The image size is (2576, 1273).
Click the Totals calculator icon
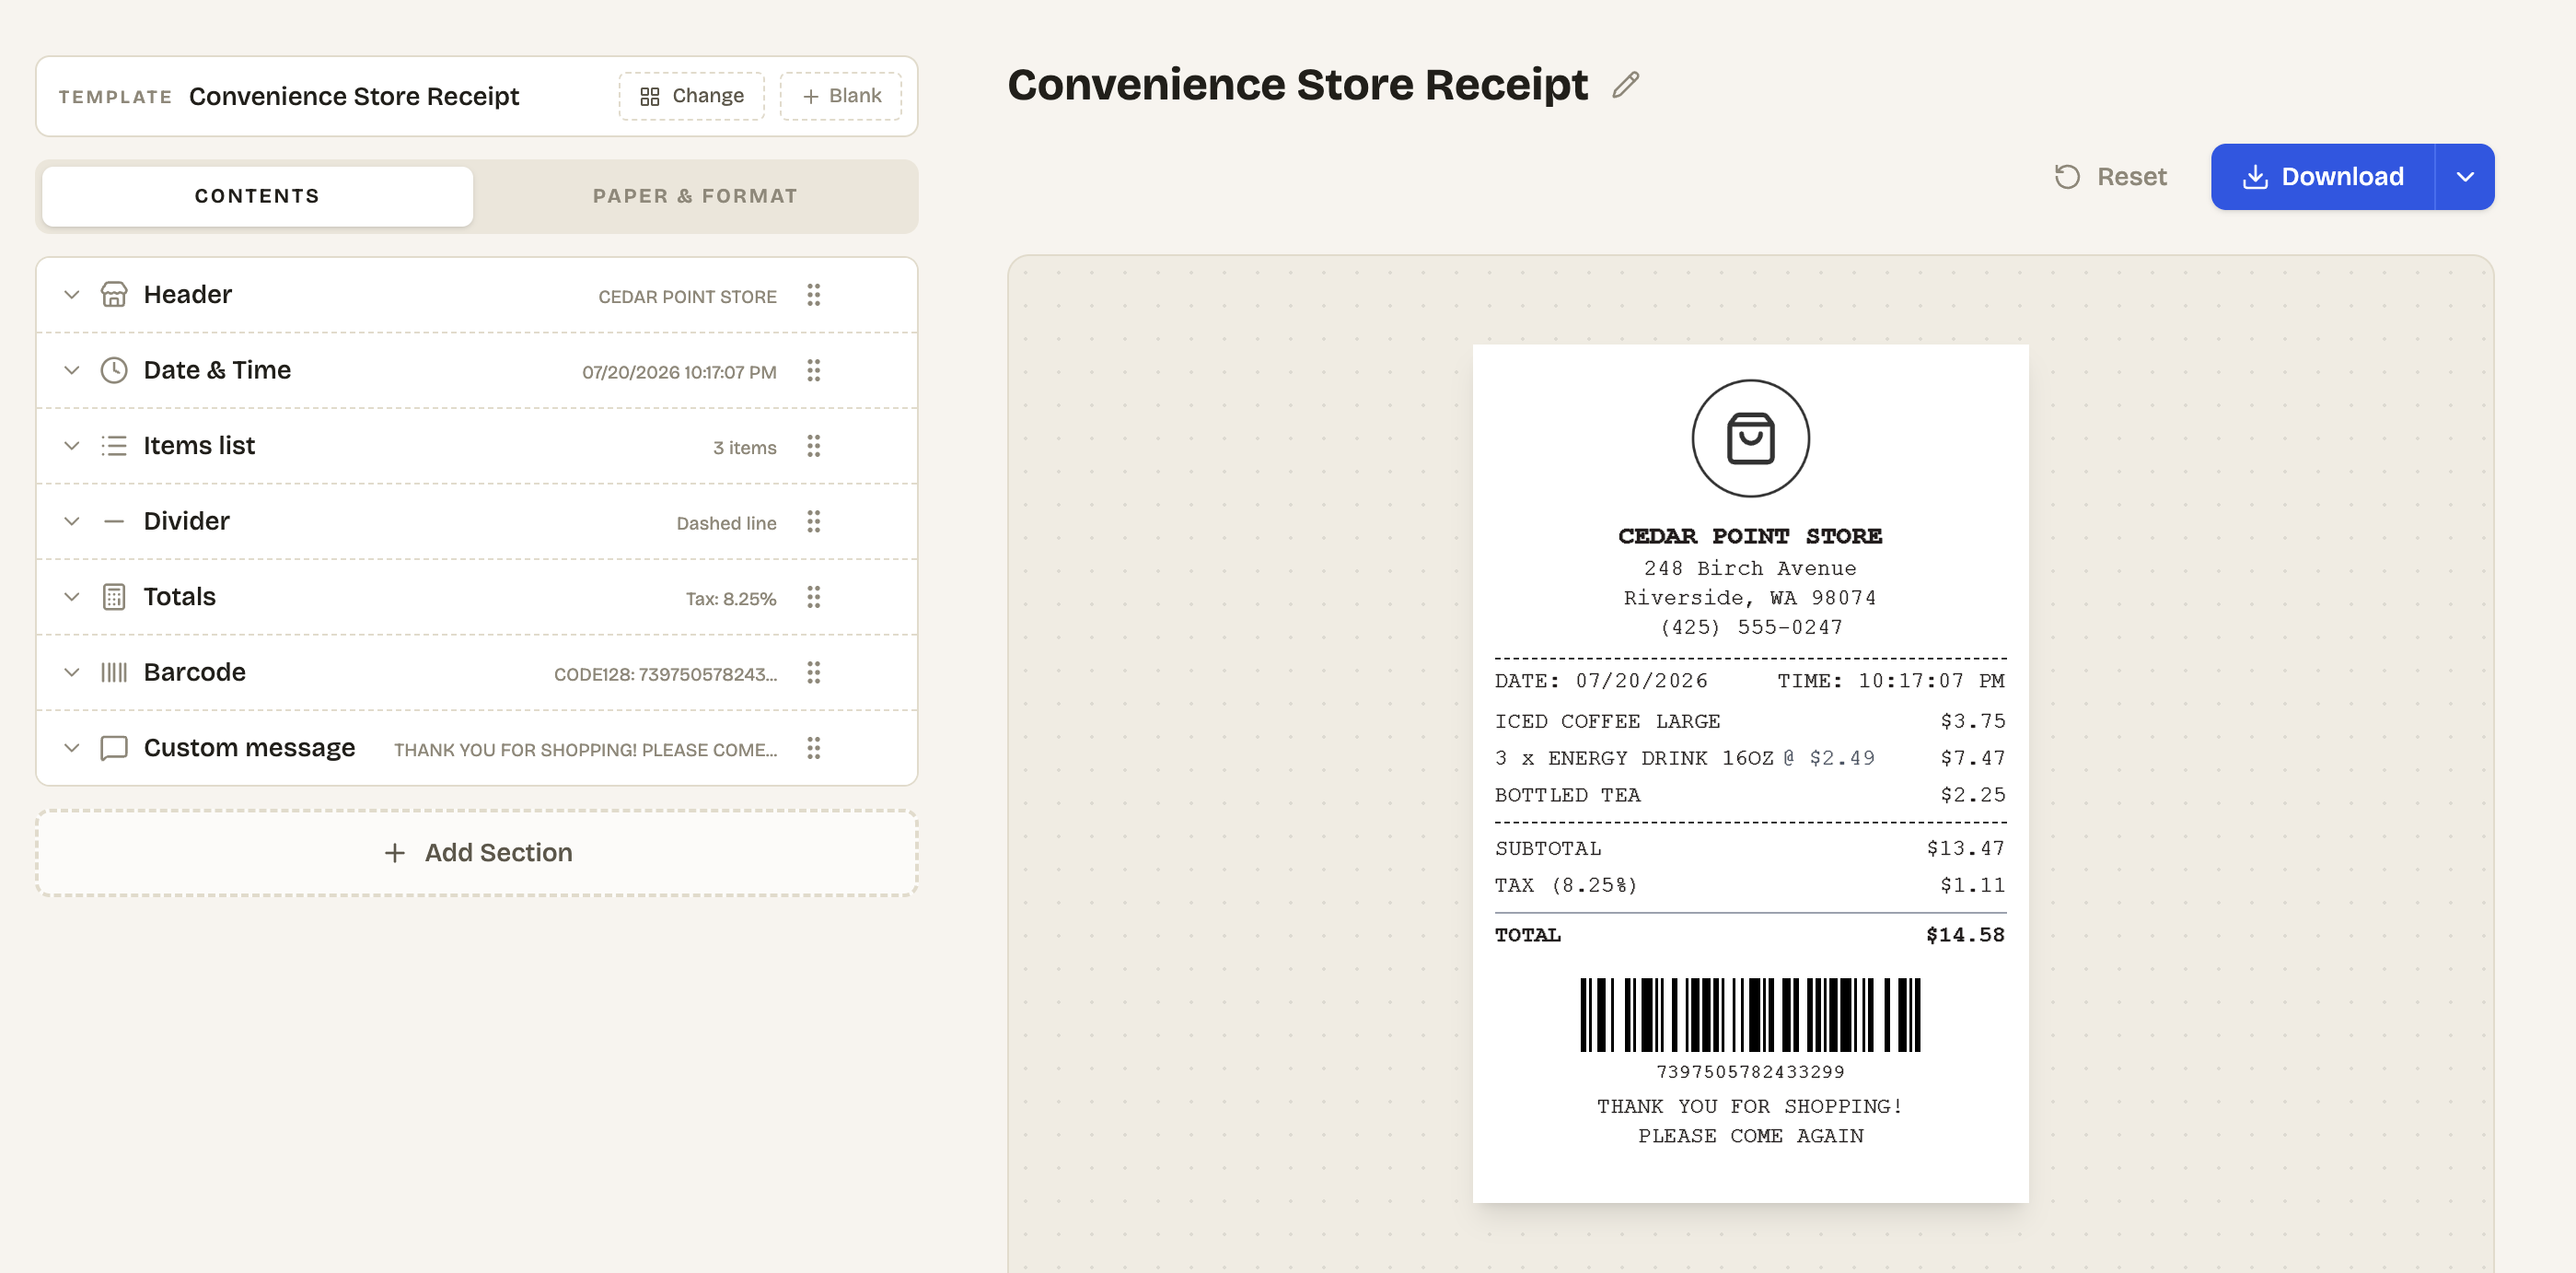114,597
